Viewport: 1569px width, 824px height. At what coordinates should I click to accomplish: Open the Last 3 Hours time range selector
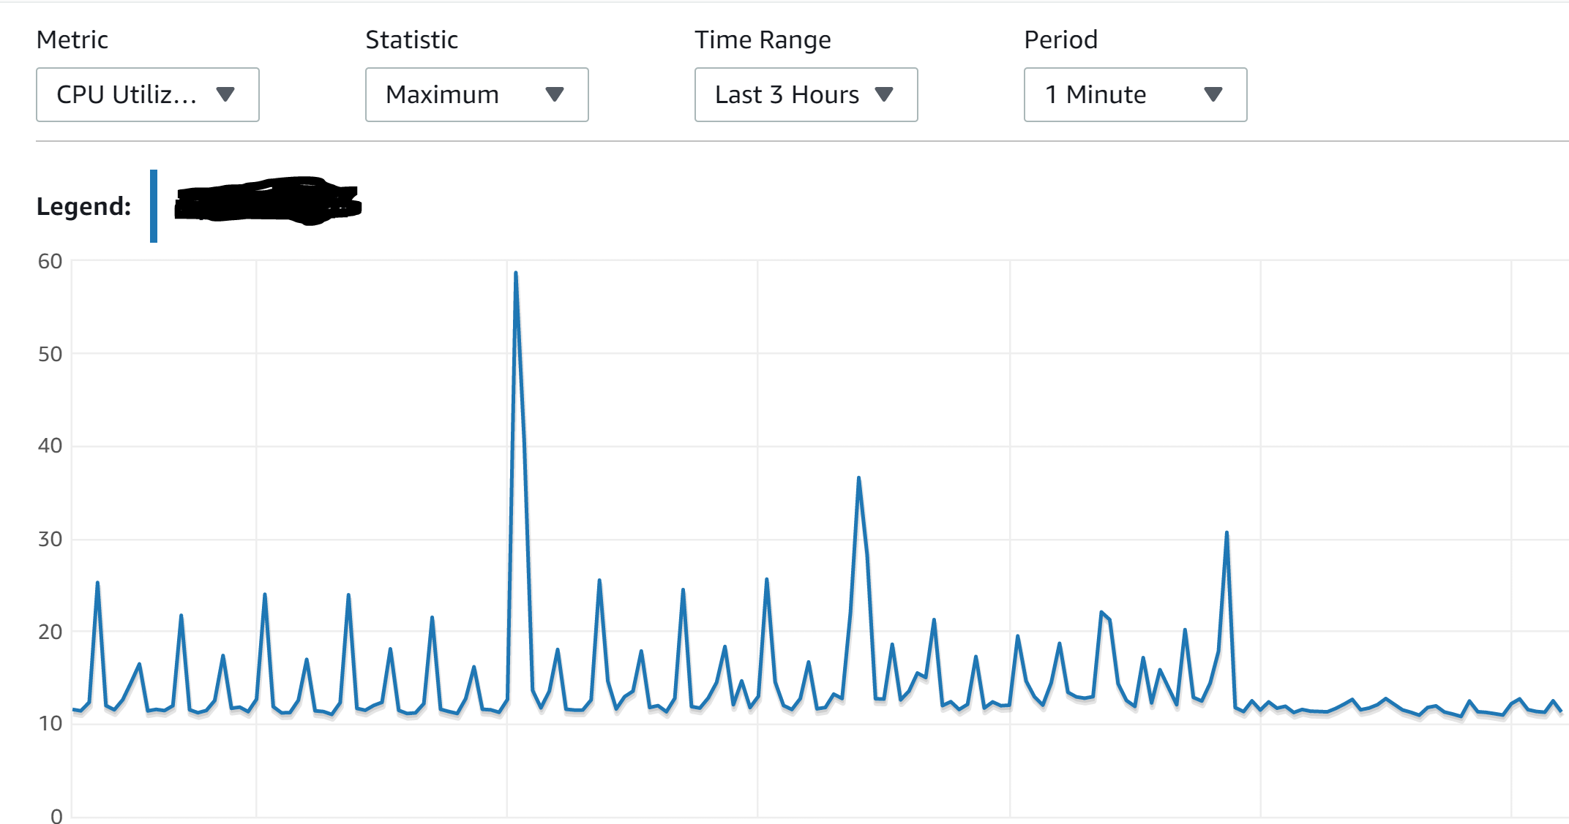pyautogui.click(x=805, y=94)
